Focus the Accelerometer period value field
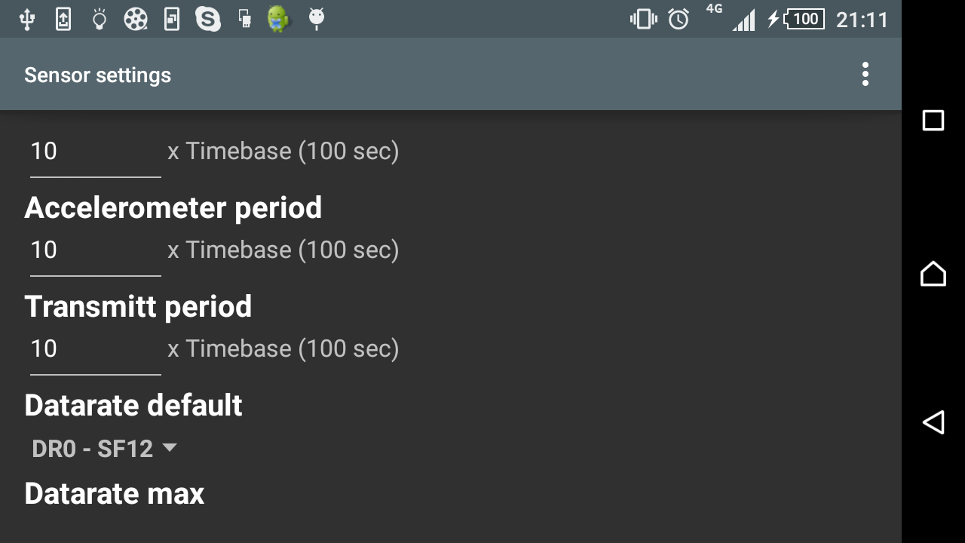This screenshot has height=543, width=965. (x=95, y=251)
